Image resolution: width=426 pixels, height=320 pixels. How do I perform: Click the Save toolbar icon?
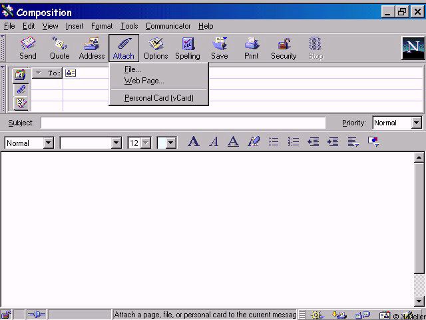coord(220,48)
